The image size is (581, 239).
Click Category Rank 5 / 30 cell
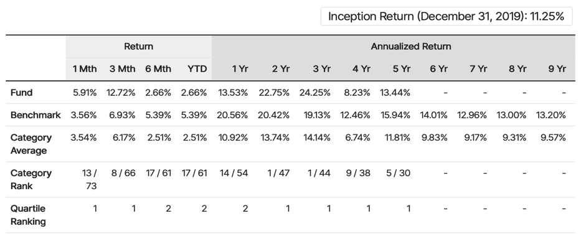point(399,173)
